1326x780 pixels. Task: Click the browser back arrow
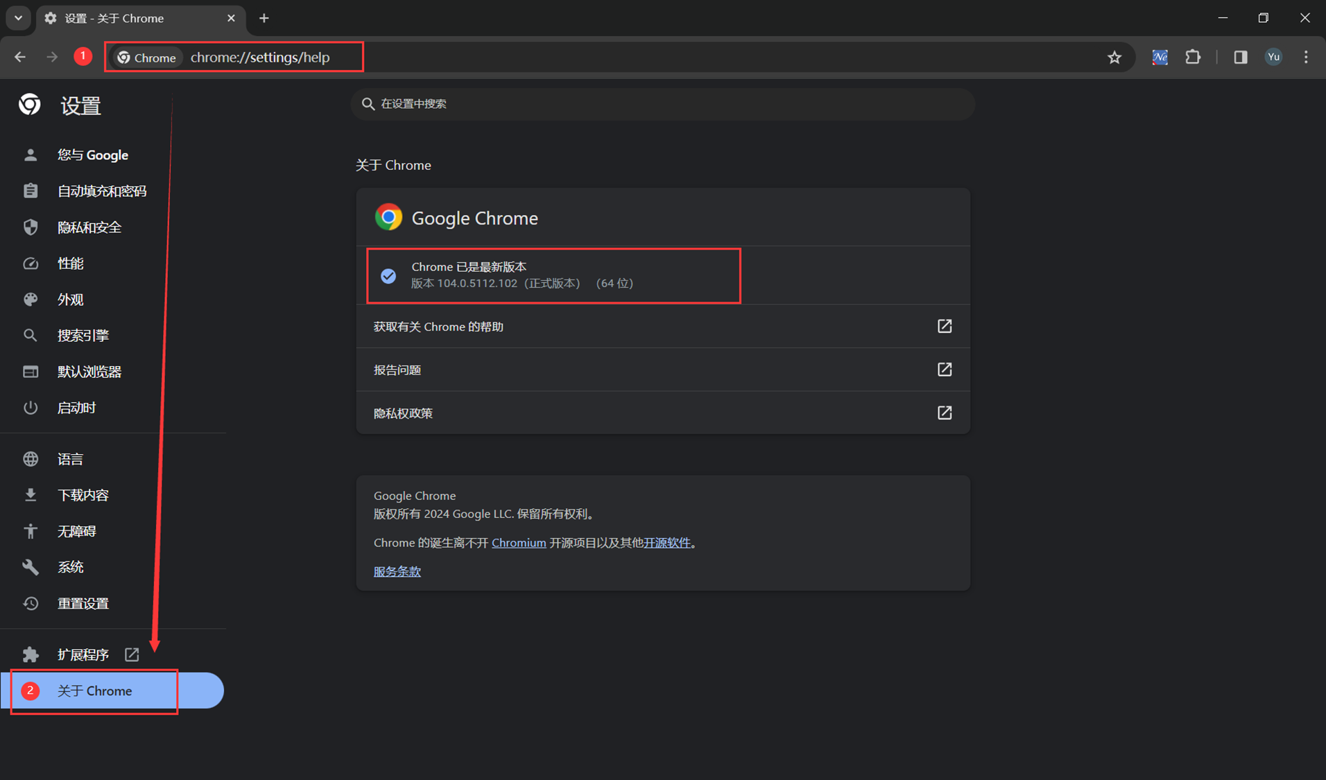pyautogui.click(x=20, y=57)
